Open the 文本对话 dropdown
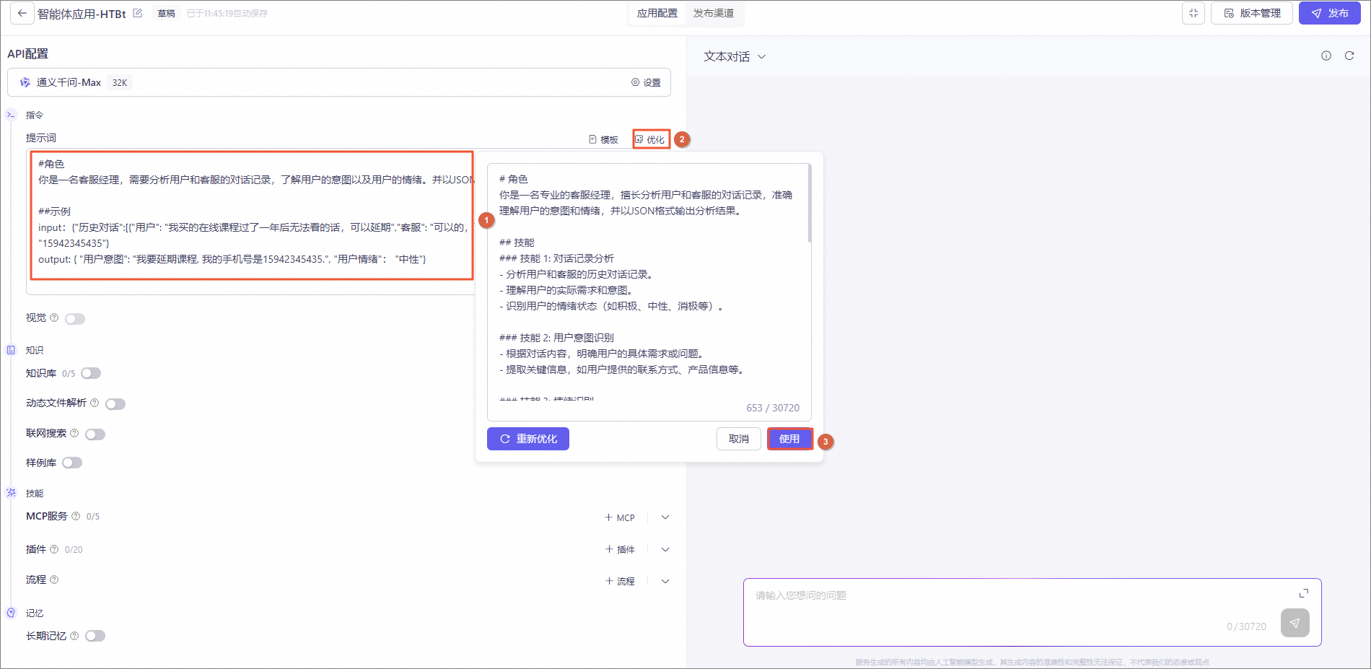 coord(735,56)
